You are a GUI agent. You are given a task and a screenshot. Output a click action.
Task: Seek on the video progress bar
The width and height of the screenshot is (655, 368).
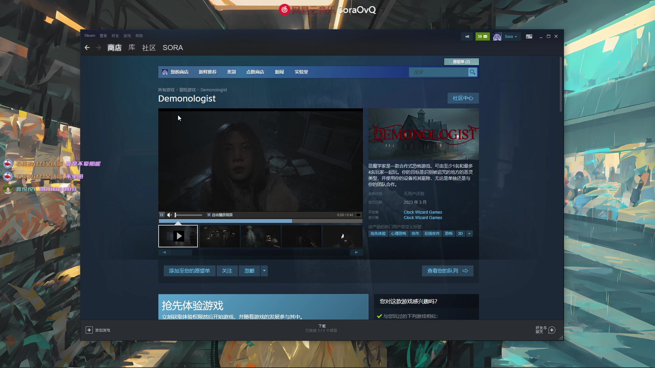[260, 221]
